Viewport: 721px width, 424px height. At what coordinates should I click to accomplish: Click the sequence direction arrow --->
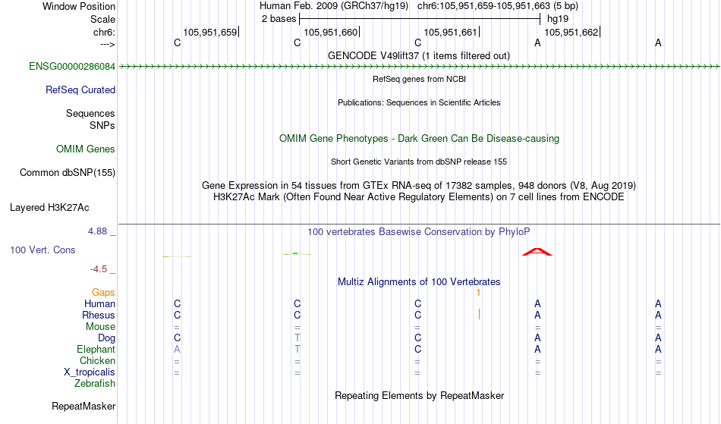pyautogui.click(x=107, y=44)
